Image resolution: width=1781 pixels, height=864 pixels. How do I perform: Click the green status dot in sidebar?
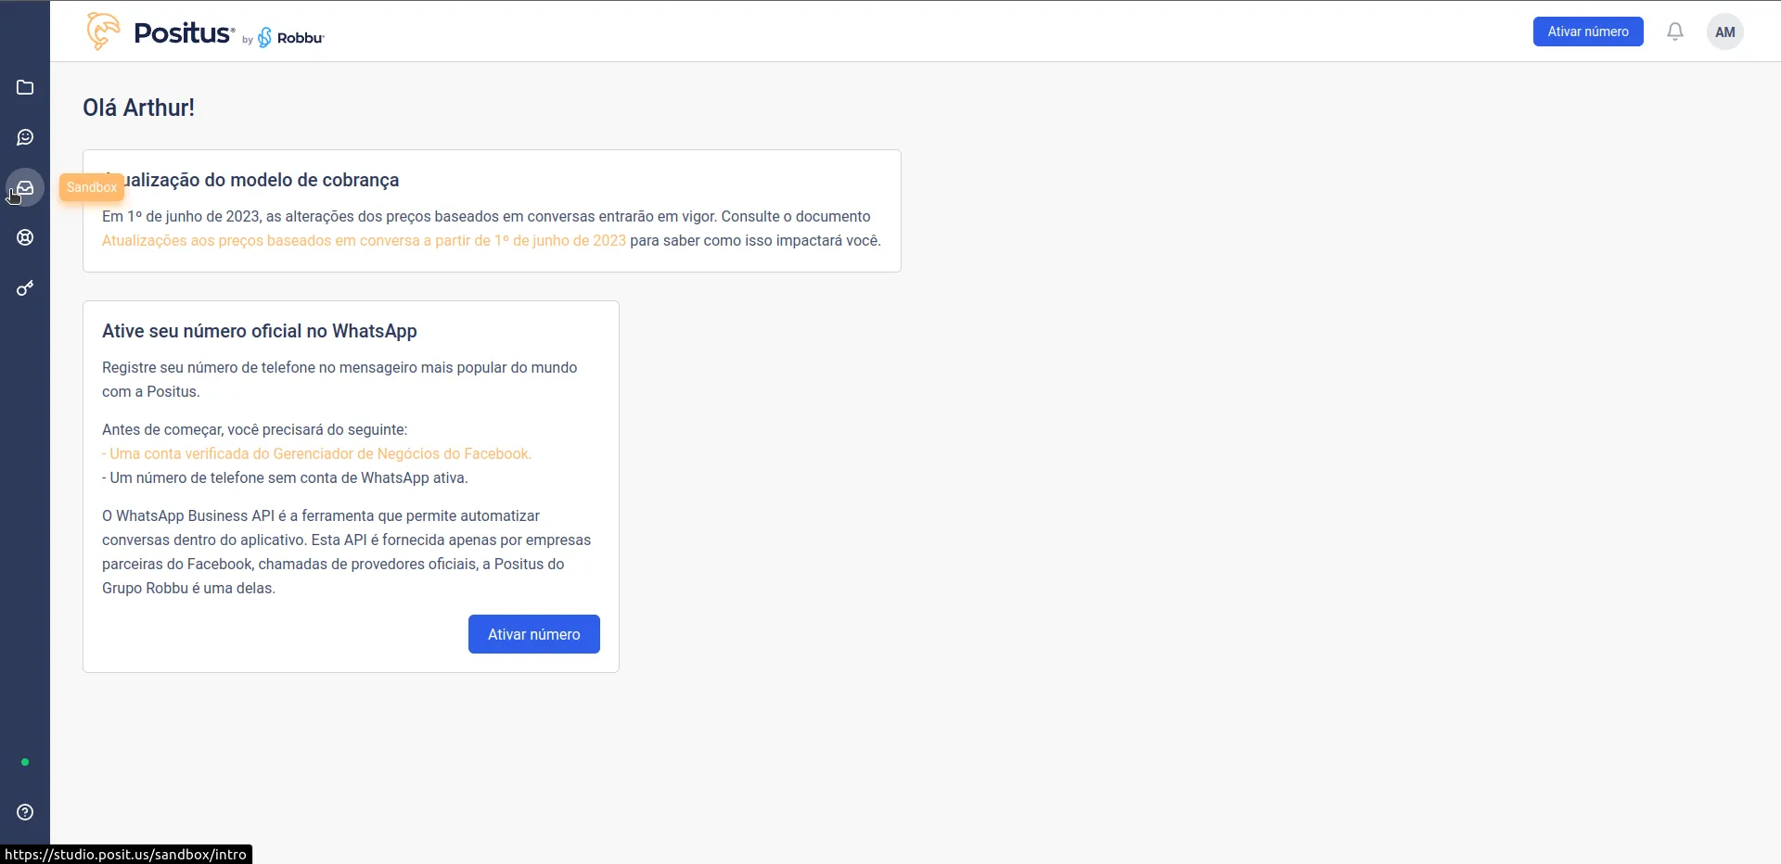coord(25,762)
